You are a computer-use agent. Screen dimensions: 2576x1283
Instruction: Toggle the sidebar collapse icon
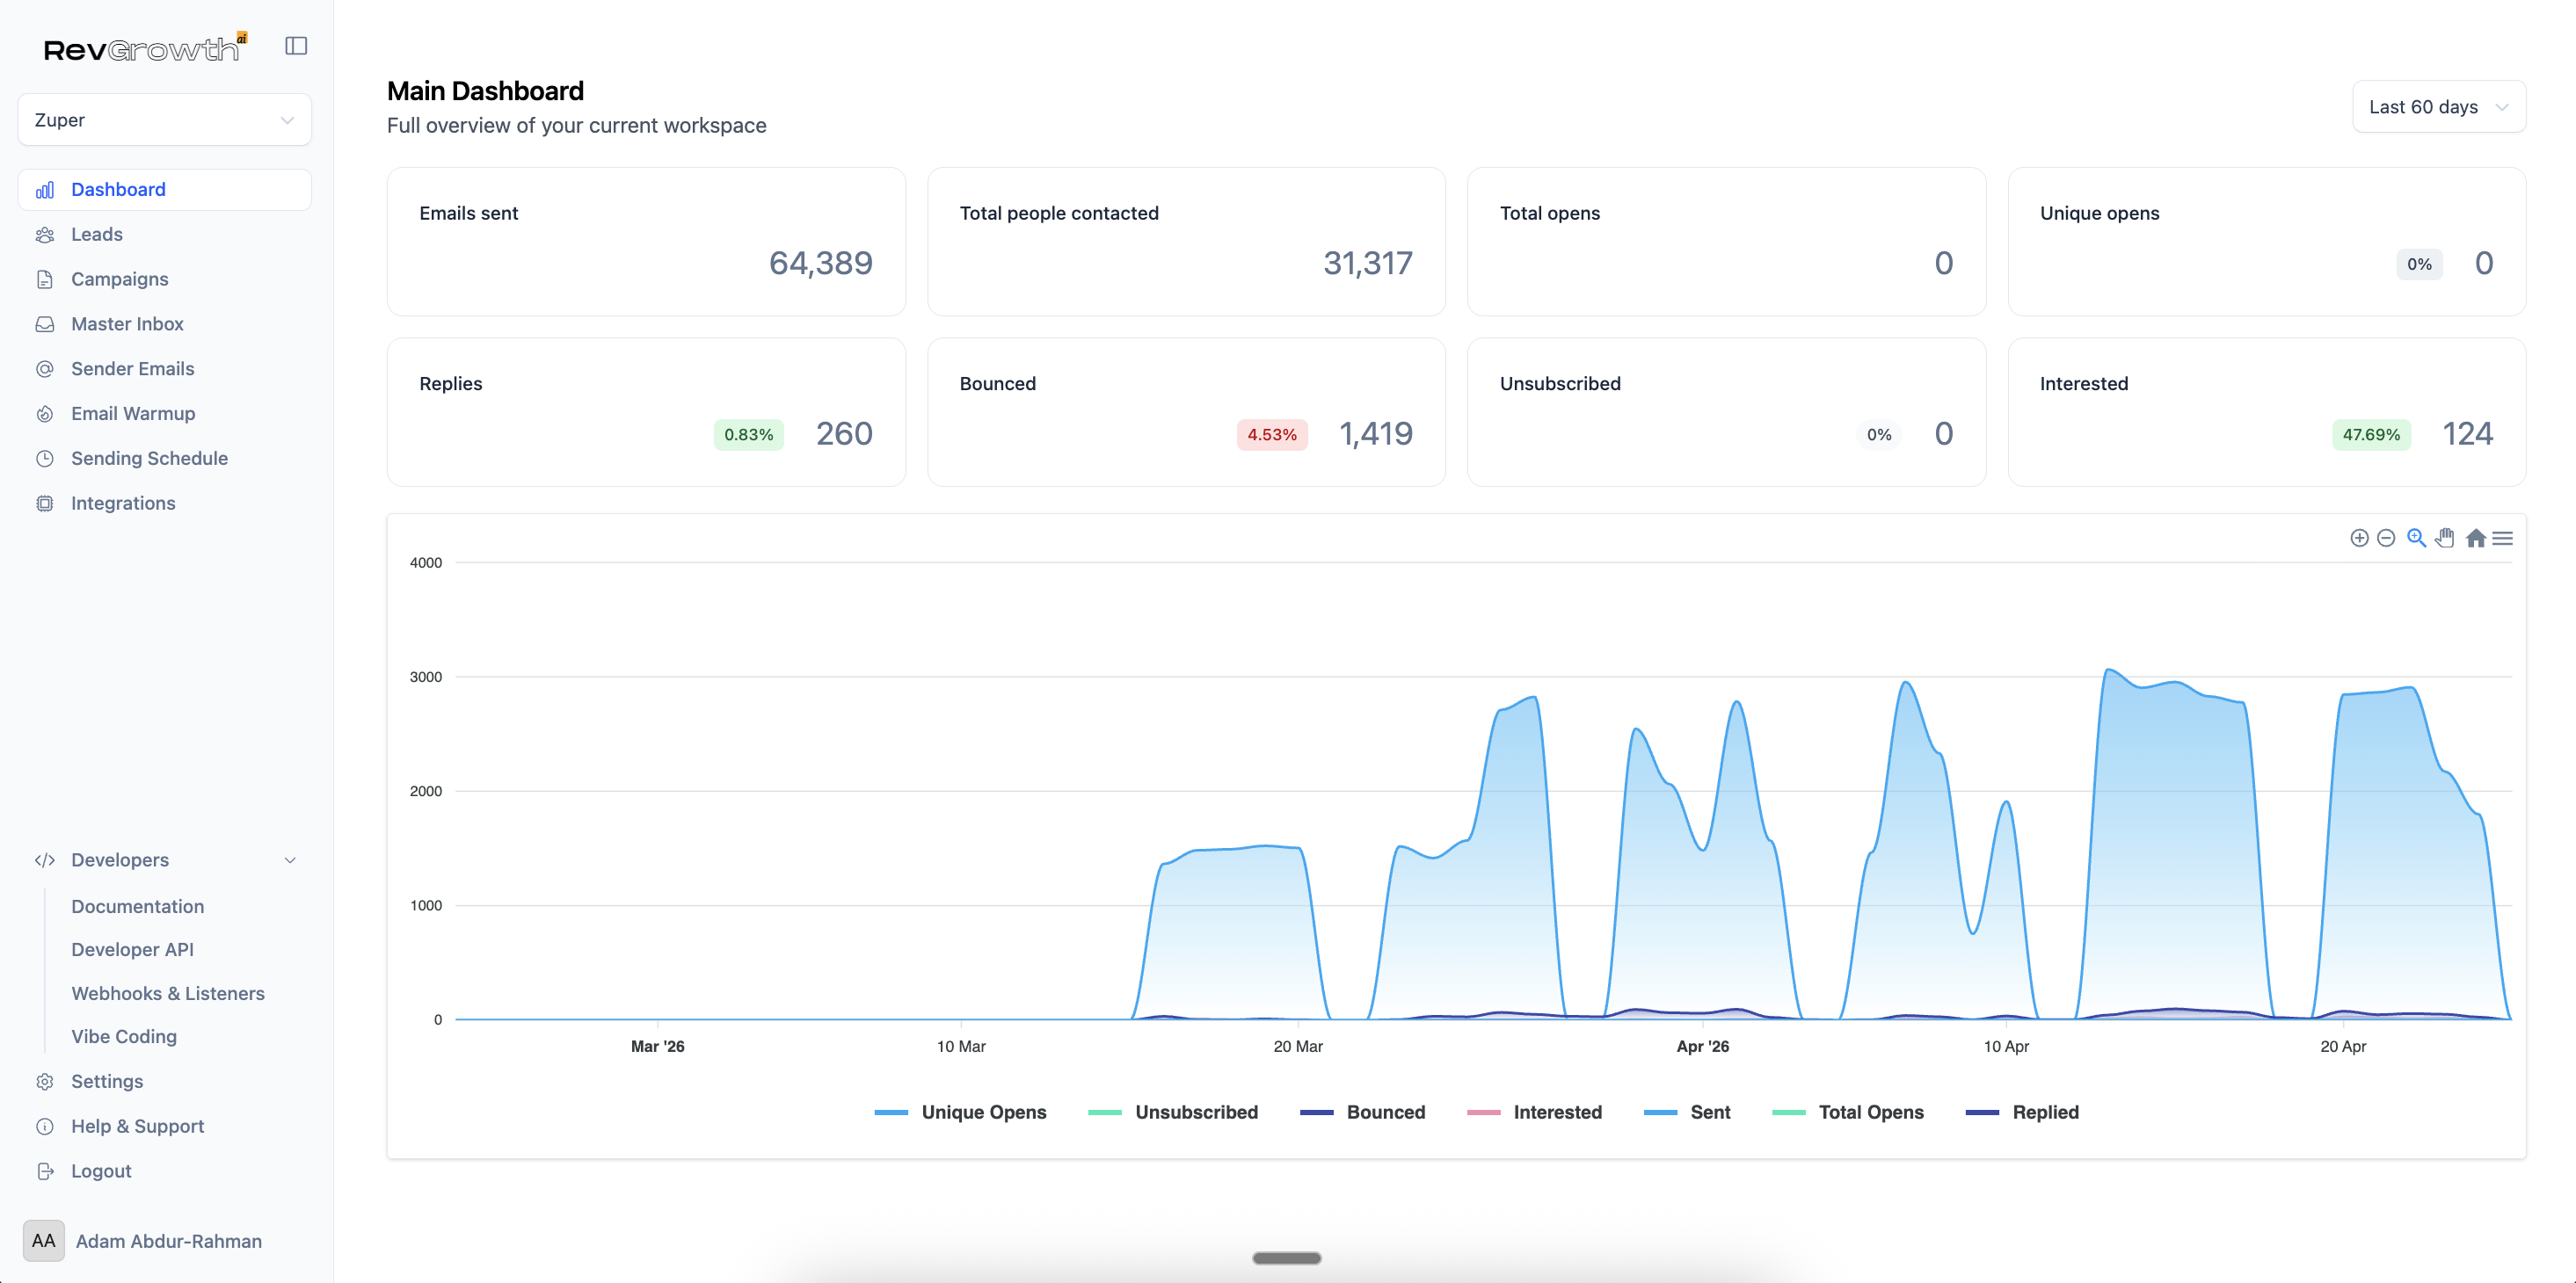[296, 46]
